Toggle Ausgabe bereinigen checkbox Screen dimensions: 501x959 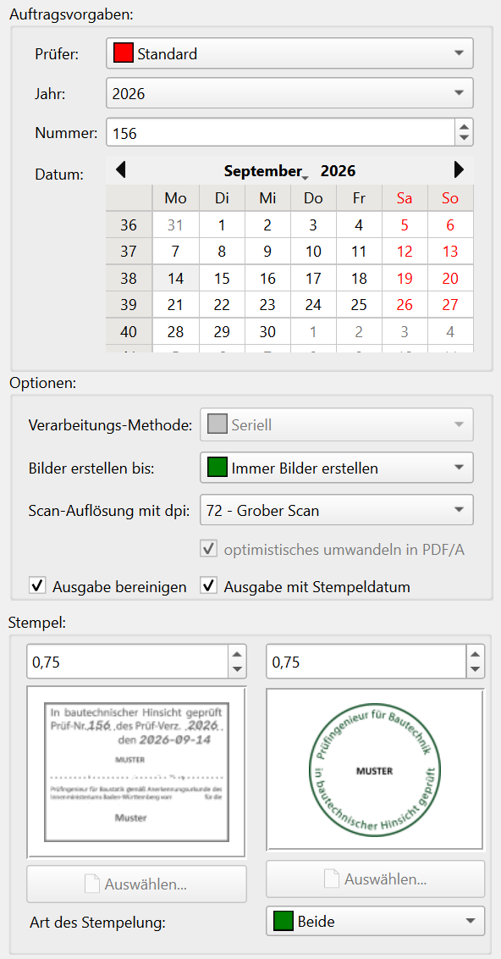(38, 586)
